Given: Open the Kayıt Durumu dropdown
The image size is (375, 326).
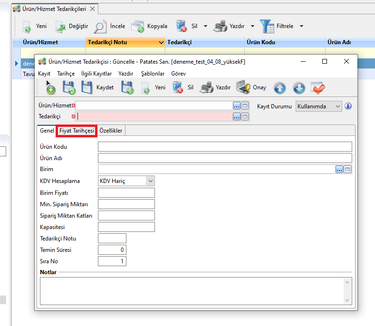Looking at the screenshot, I should (x=338, y=106).
